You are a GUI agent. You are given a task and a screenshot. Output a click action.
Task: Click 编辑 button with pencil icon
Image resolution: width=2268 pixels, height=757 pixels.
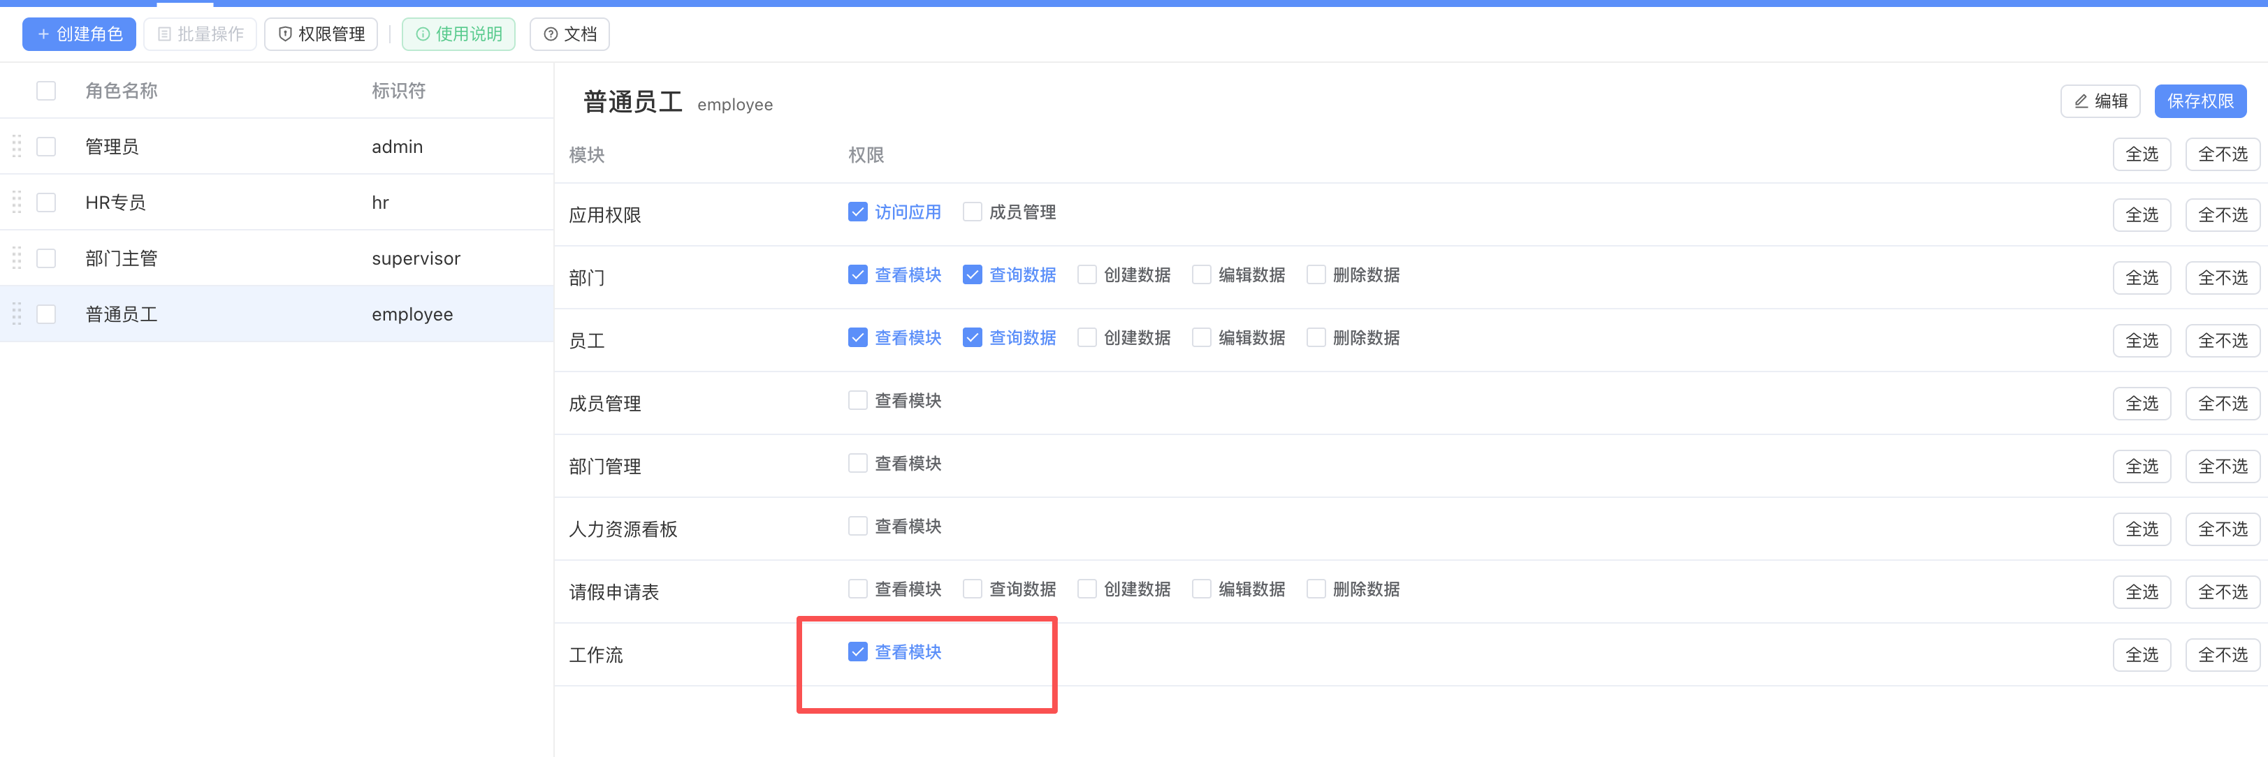tap(2100, 101)
